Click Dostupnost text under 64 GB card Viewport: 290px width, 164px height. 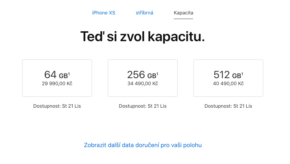(x=57, y=106)
